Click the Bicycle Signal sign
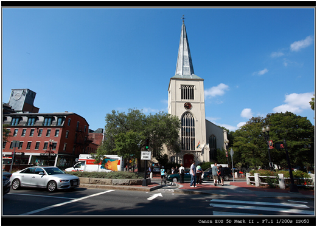 [x=146, y=155]
